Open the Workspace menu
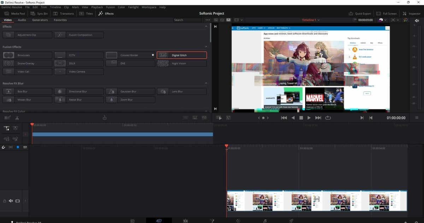 (149, 7)
